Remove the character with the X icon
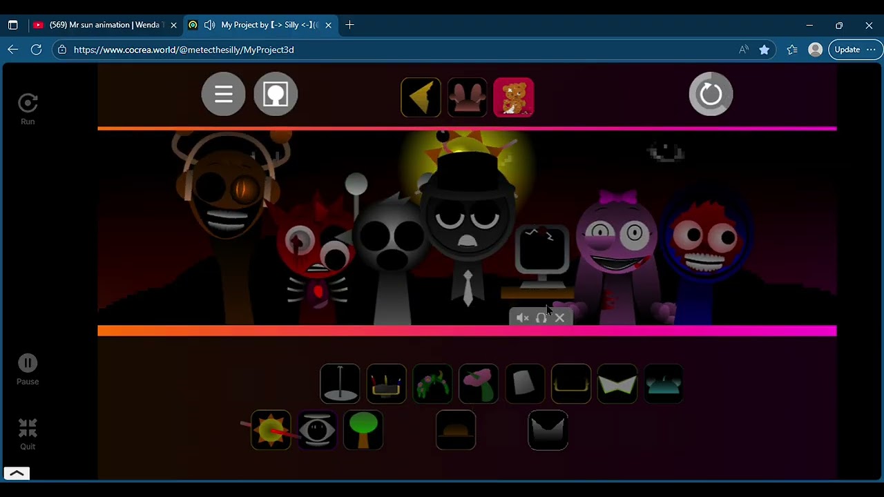 tap(559, 318)
